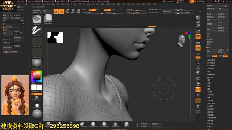The image size is (232, 130).
Task: Click the girl reference image thumbnail
Action: coord(15,95)
